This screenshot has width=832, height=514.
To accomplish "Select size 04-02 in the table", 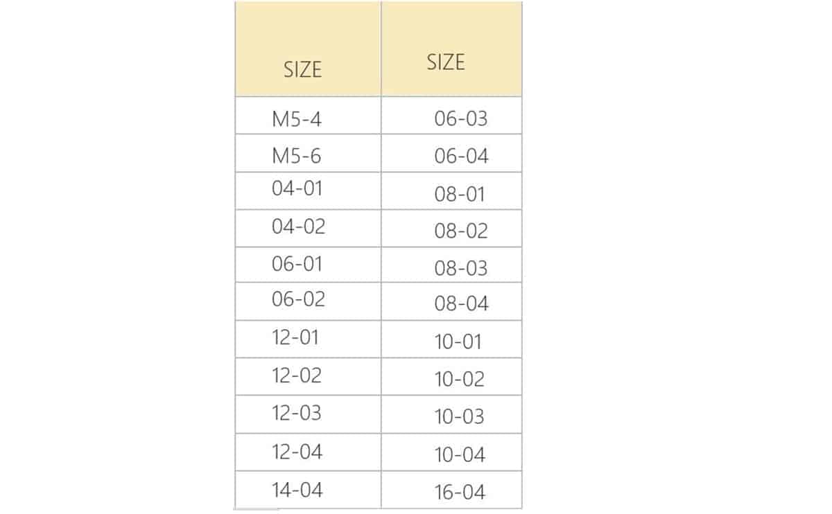I will pyautogui.click(x=298, y=227).
